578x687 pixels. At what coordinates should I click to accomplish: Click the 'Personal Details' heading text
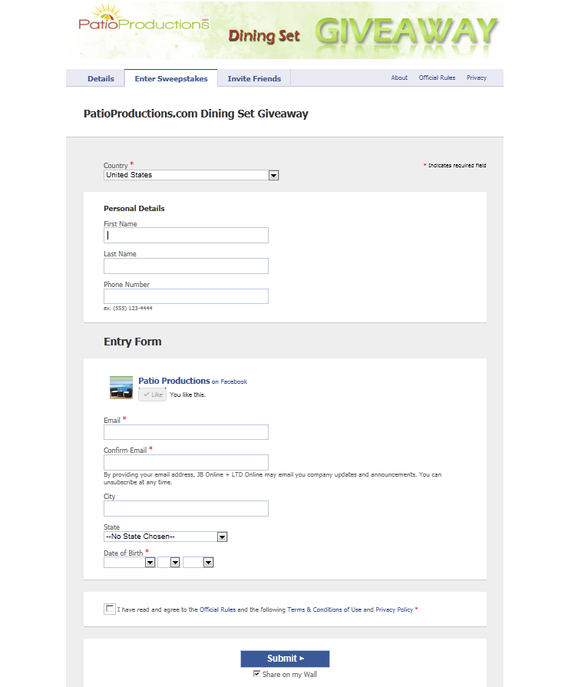pos(134,209)
